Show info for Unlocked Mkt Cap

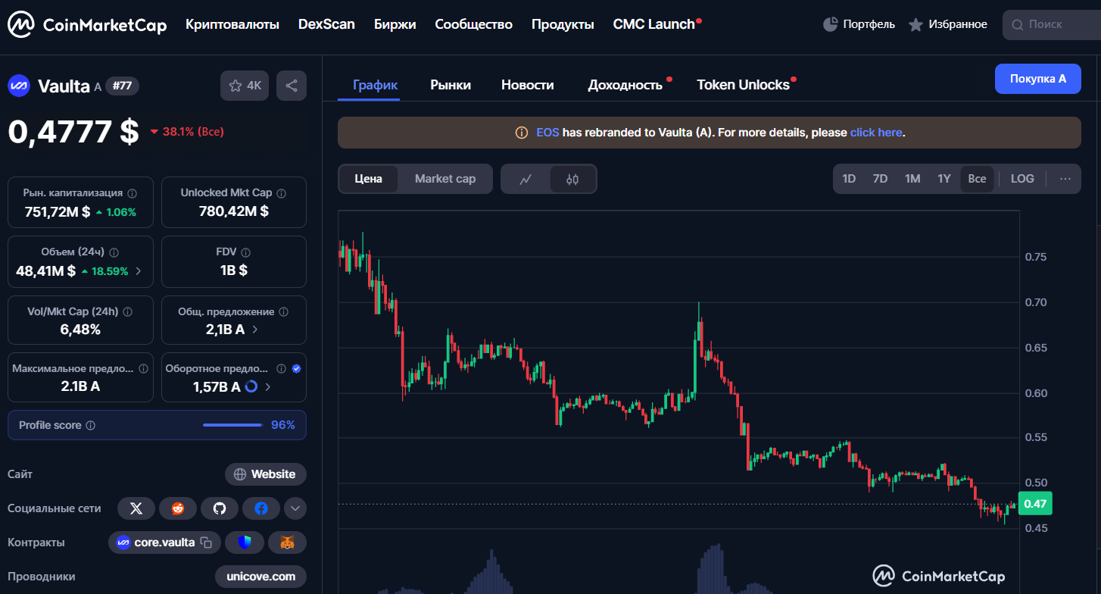281,193
